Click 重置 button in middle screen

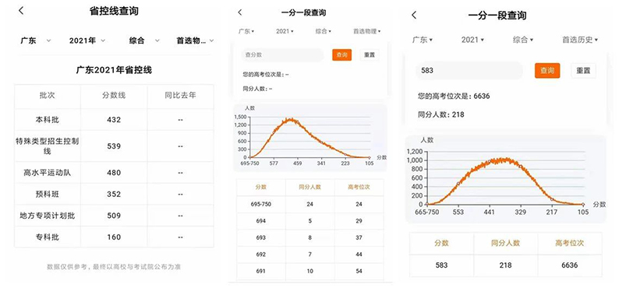click(370, 55)
